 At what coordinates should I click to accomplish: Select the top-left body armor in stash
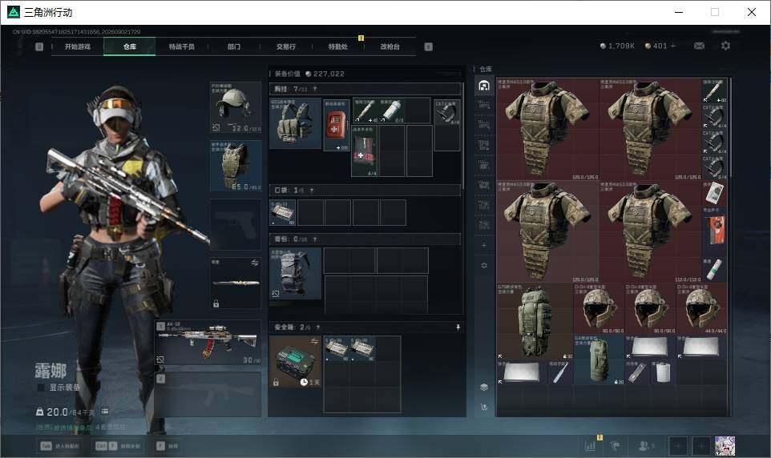coord(547,129)
